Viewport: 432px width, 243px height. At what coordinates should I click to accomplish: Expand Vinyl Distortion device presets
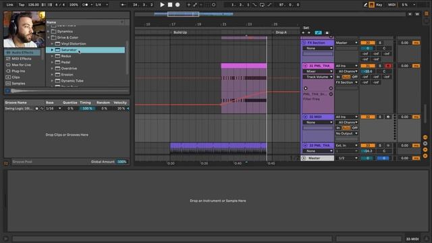click(x=52, y=43)
